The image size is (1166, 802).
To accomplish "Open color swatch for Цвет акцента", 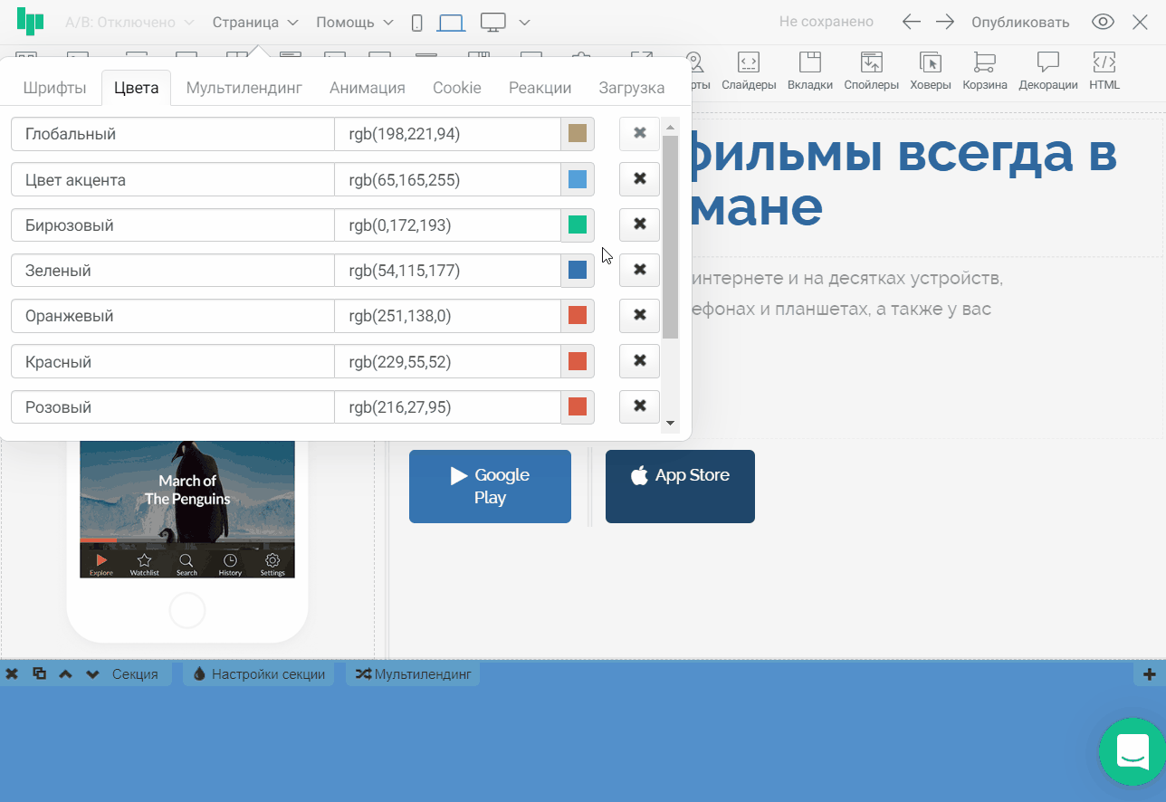I will [578, 179].
